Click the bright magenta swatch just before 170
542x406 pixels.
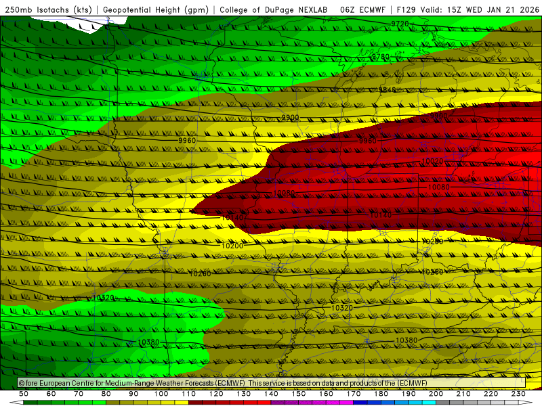[x=346, y=403]
